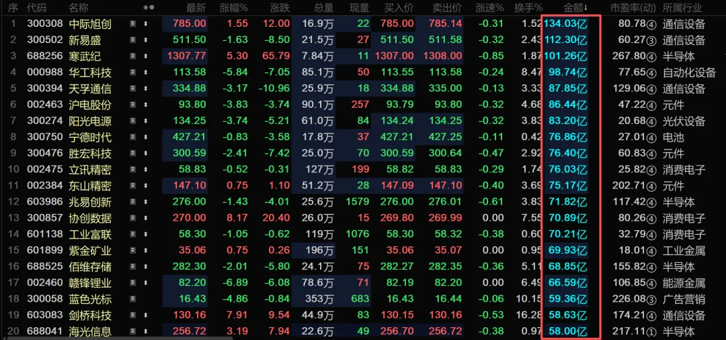Click the up-down arrow icon in 剑桥科技 row

pos(146,315)
